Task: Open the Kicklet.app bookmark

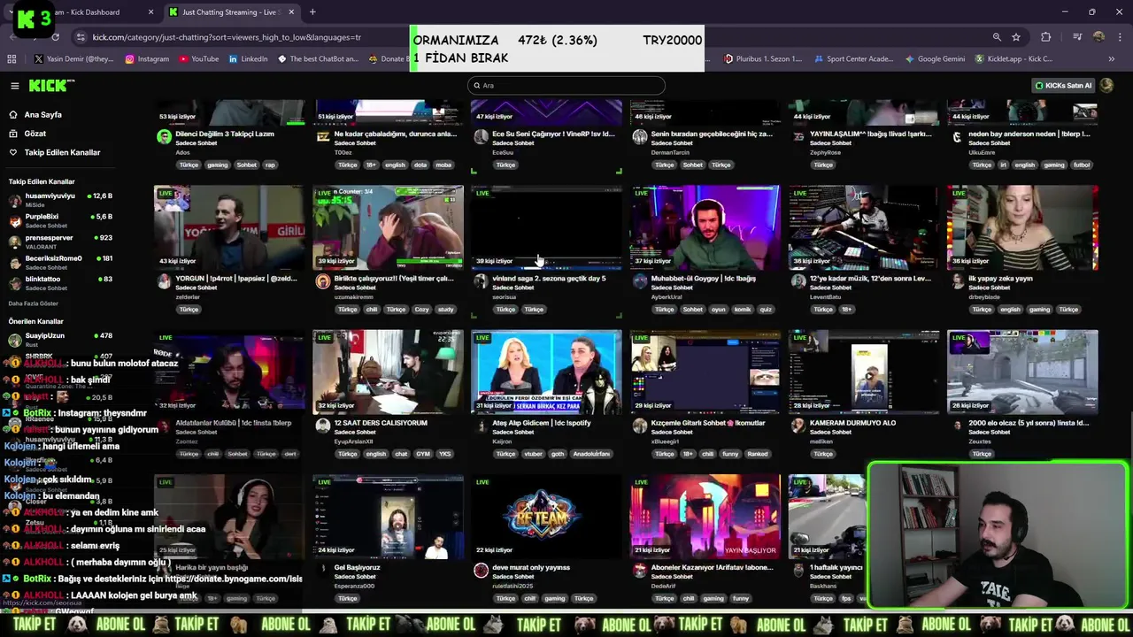Action: click(1014, 59)
